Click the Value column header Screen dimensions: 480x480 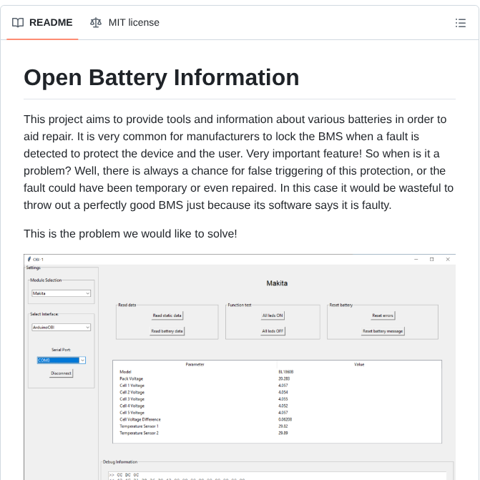point(359,365)
